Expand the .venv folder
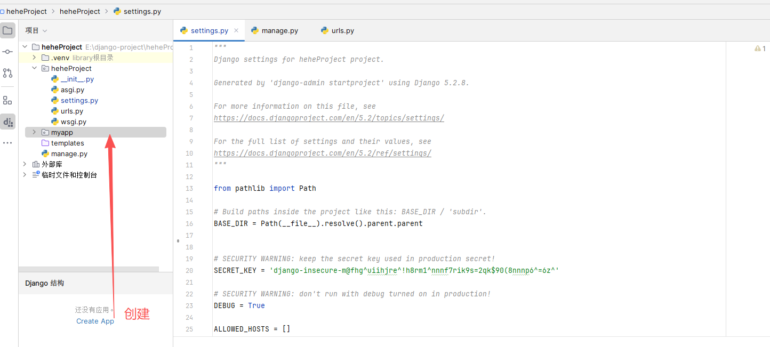 click(x=34, y=58)
